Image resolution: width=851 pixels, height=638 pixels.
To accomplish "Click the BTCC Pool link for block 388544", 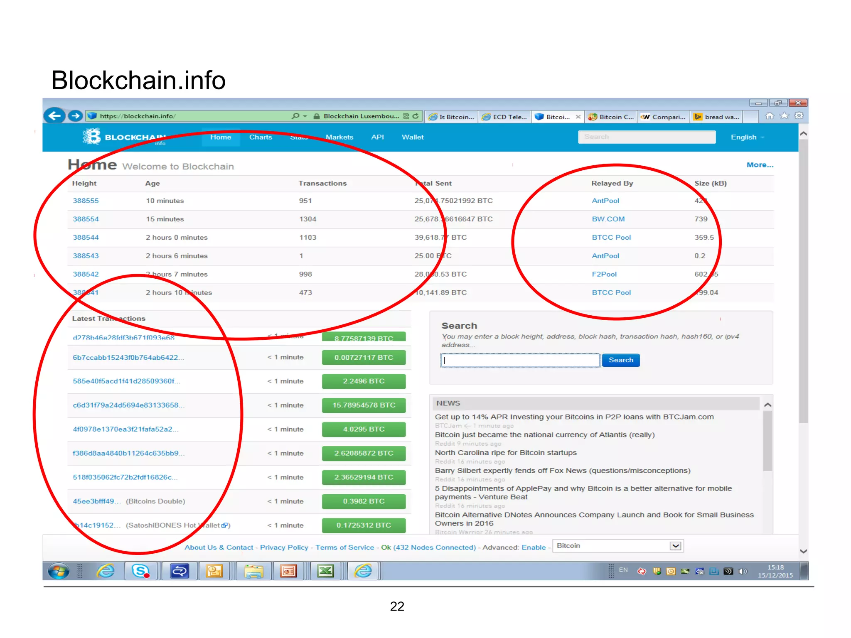I will pos(611,238).
